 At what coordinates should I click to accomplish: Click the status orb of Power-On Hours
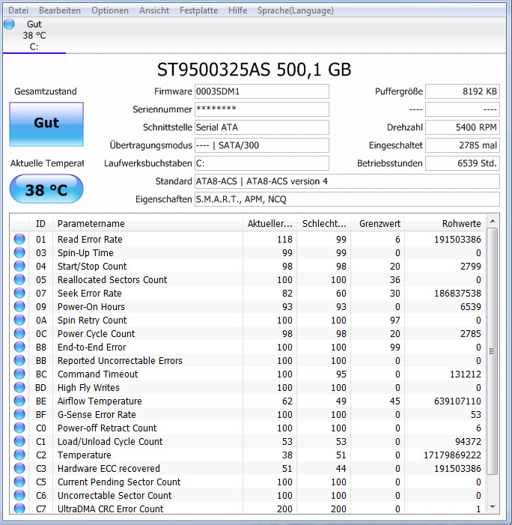tap(19, 306)
